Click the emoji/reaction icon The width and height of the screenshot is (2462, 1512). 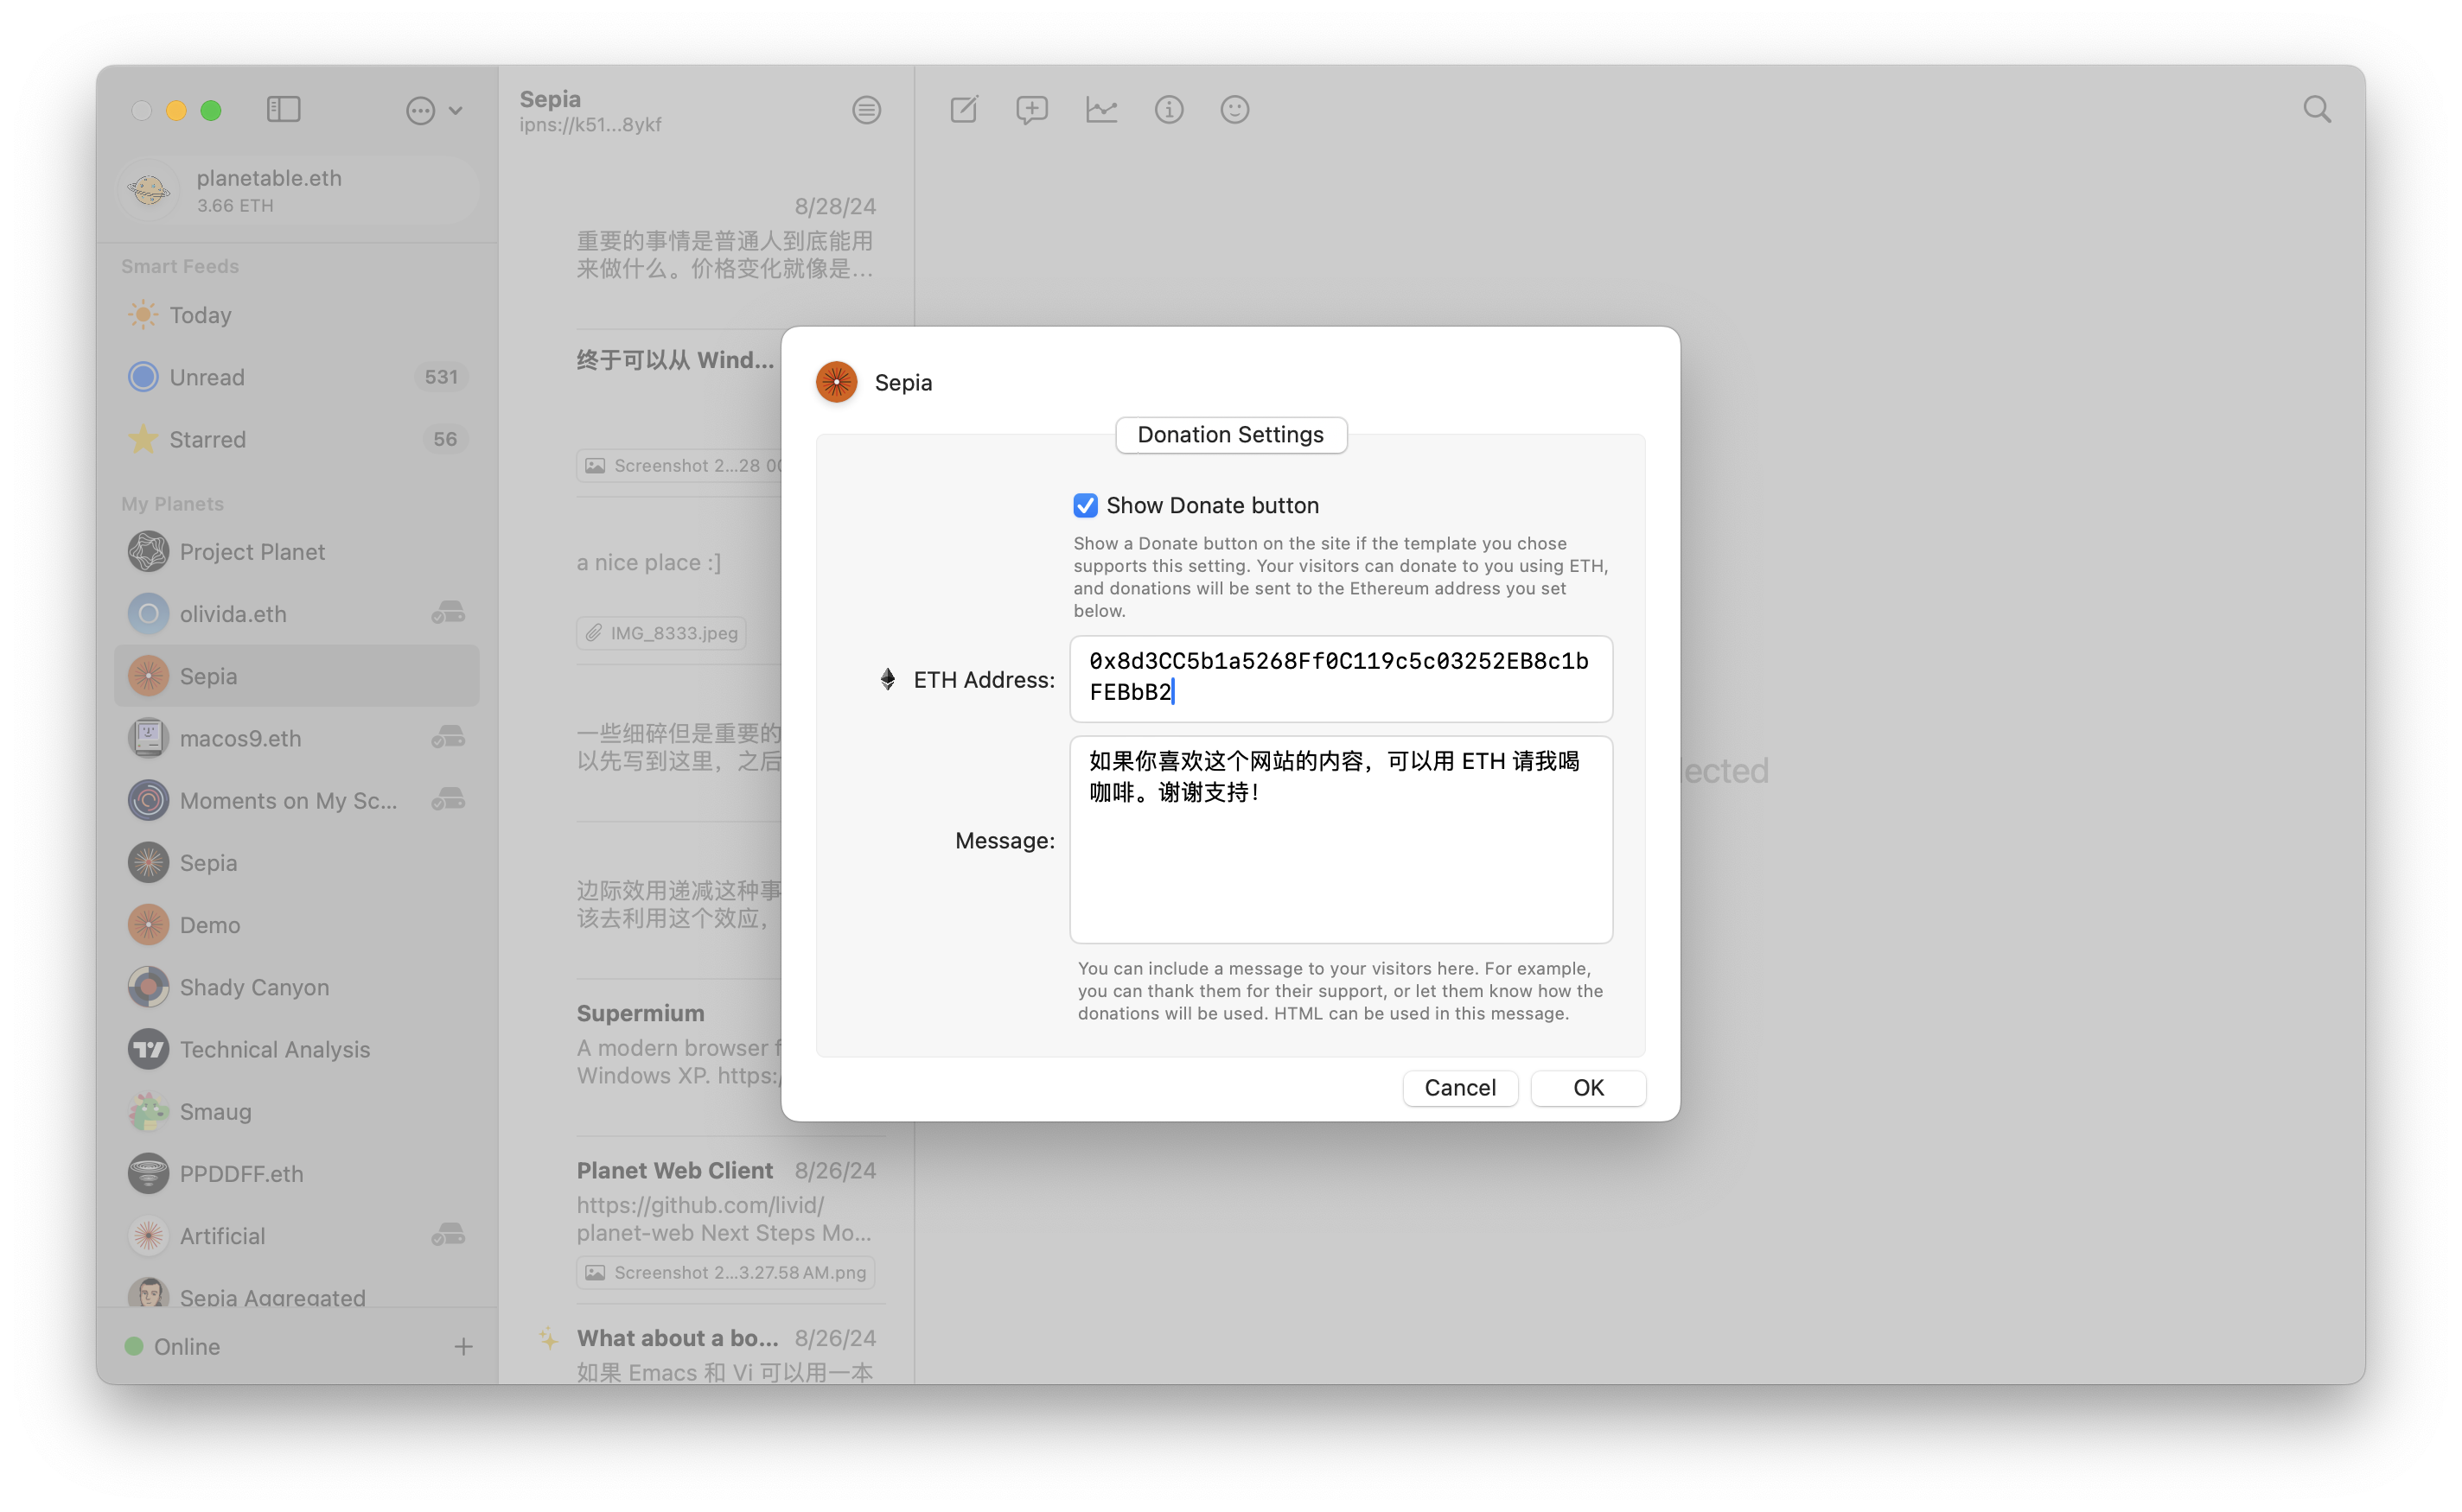pyautogui.click(x=1233, y=111)
